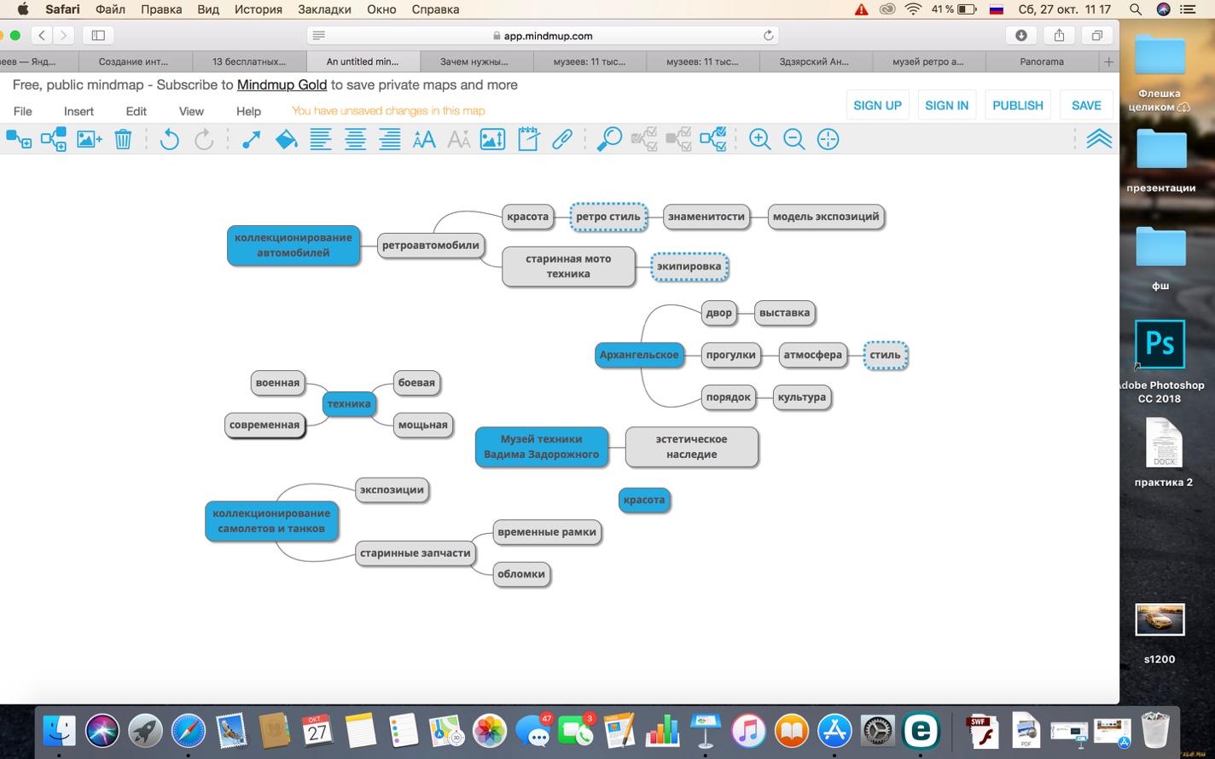The width and height of the screenshot is (1215, 759).
Task: Select the старинные запчасти node
Action: tap(416, 553)
